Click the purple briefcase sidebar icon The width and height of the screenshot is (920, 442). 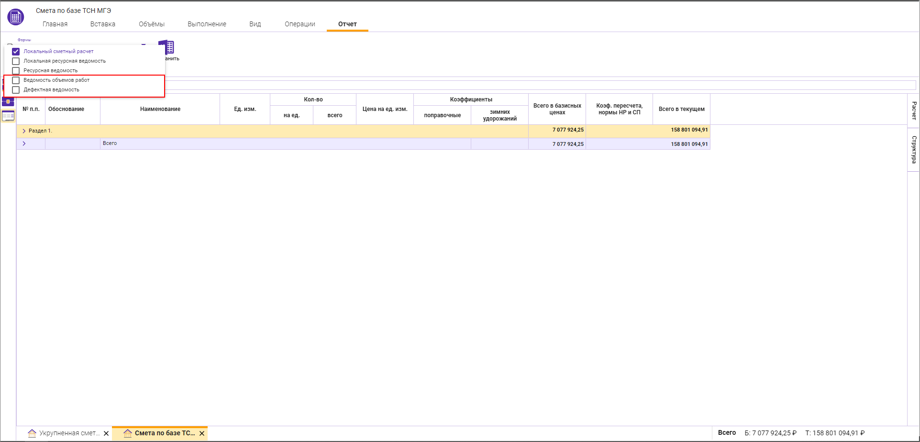(8, 101)
